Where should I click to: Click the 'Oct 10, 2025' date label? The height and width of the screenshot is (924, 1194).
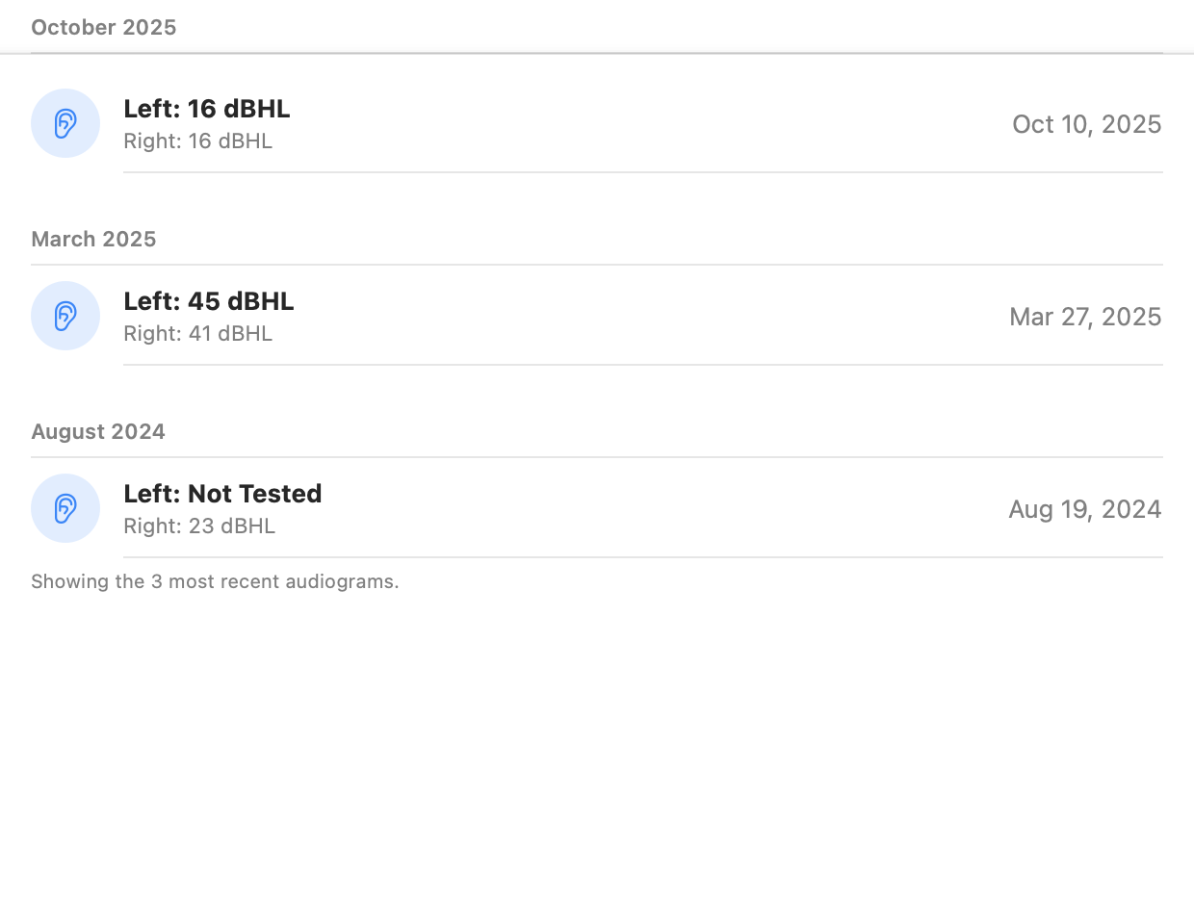point(1087,124)
